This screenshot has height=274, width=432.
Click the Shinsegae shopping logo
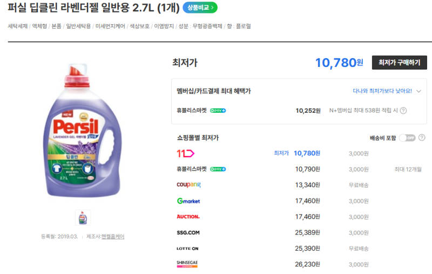[x=187, y=264]
